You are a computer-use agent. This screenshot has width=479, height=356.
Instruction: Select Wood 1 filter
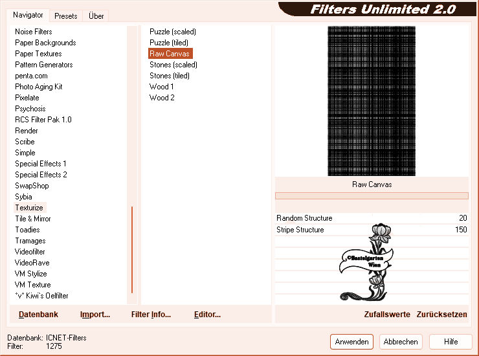[162, 87]
